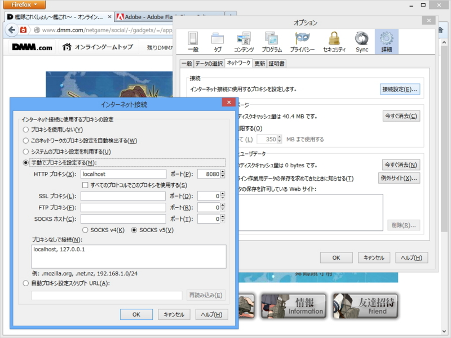451x338 pixels.
Task: Click the SSL プロキシ(L) input field
Action: (x=123, y=196)
